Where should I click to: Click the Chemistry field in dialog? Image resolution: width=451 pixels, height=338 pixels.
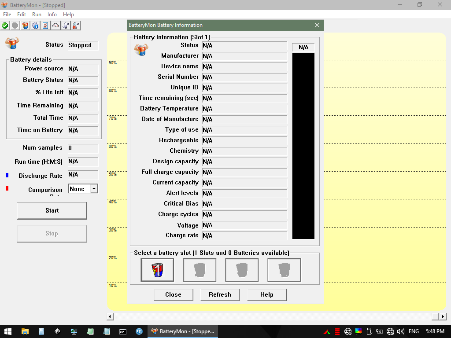(244, 151)
